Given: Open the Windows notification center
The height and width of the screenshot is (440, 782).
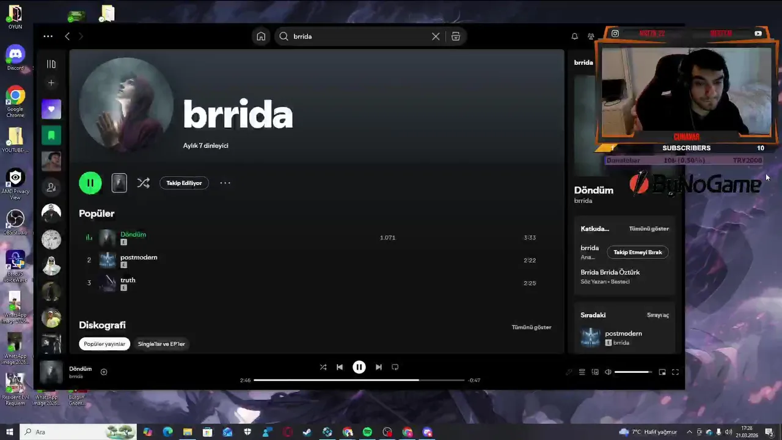Looking at the screenshot, I should click(x=769, y=432).
